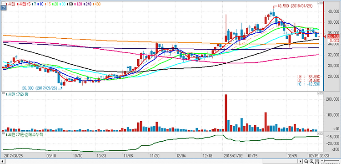Click the tallest red volume bar

pos(226,113)
